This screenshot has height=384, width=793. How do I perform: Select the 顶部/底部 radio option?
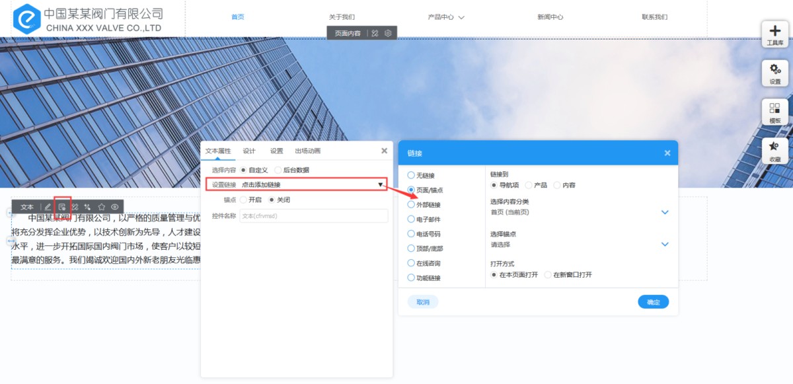[x=411, y=249]
